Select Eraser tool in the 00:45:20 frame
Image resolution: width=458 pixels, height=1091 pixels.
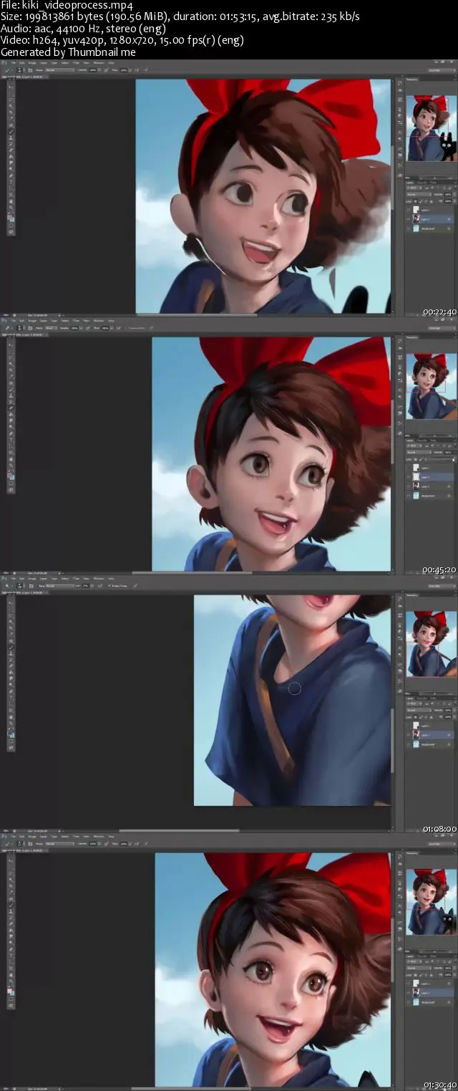pos(11,408)
